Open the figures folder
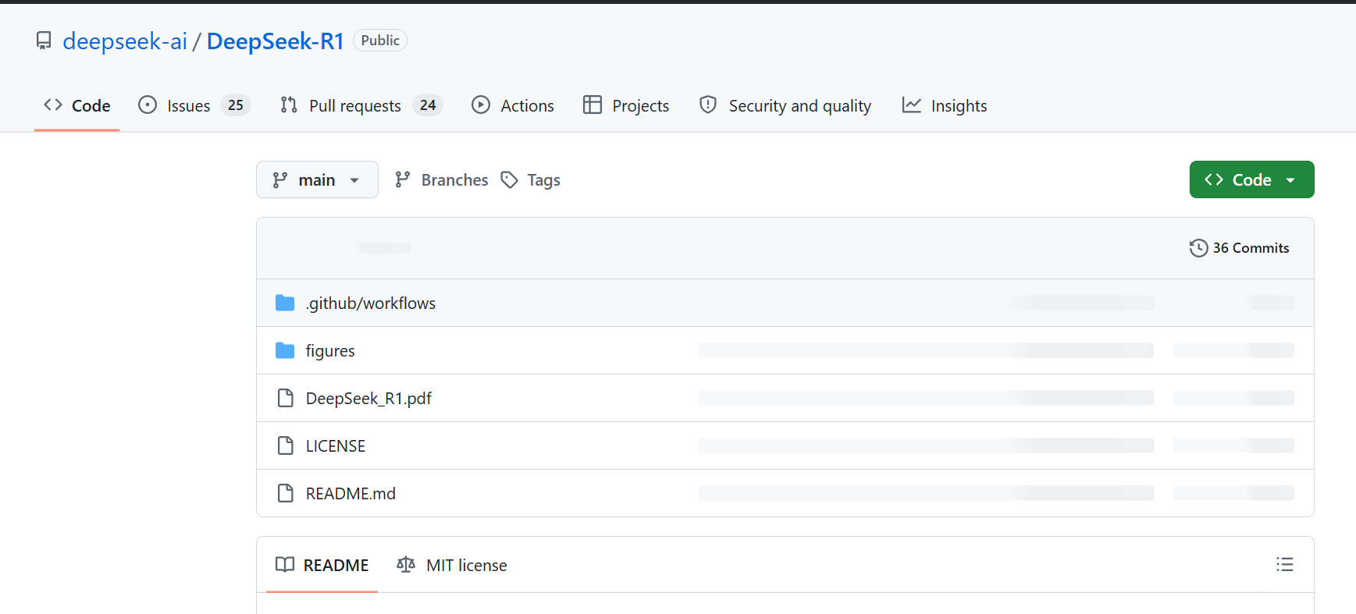 [330, 350]
